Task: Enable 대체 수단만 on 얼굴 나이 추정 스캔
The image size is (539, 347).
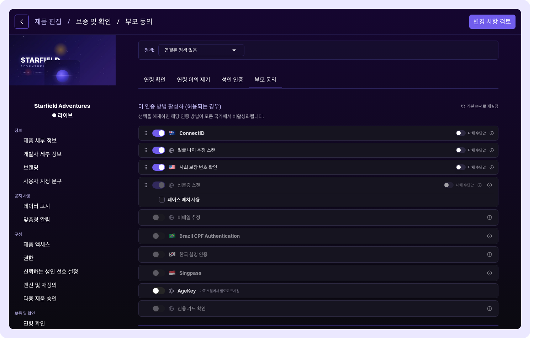Action: tap(461, 150)
